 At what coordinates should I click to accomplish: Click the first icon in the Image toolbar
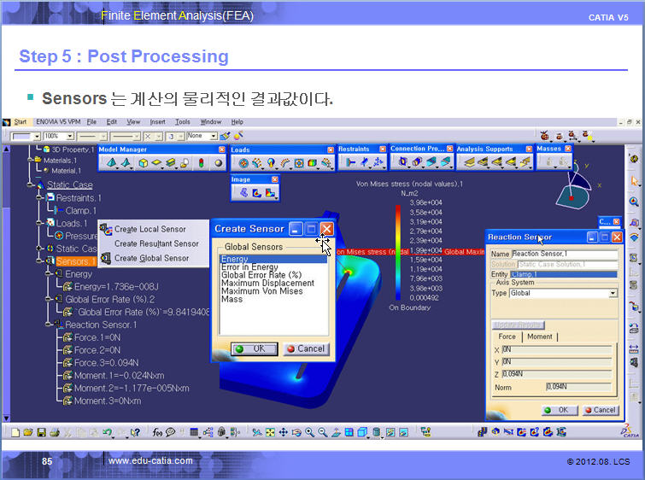coord(243,193)
